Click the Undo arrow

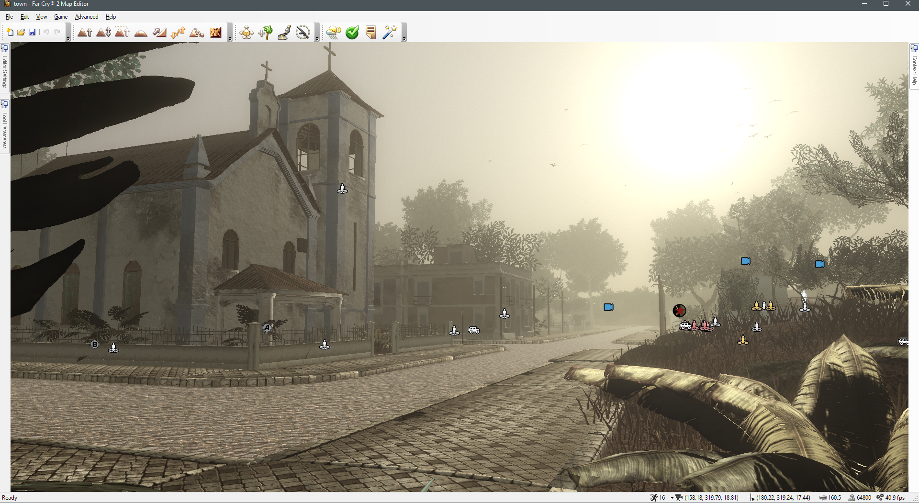click(x=46, y=32)
